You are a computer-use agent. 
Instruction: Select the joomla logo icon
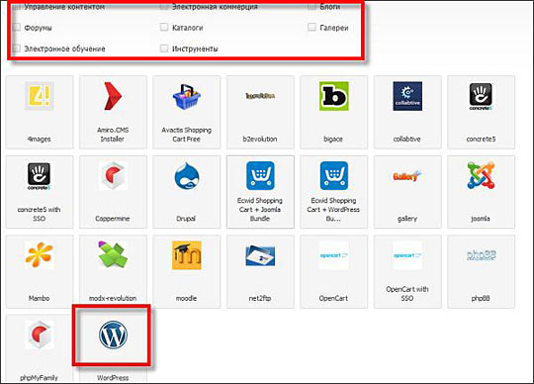coord(481,175)
